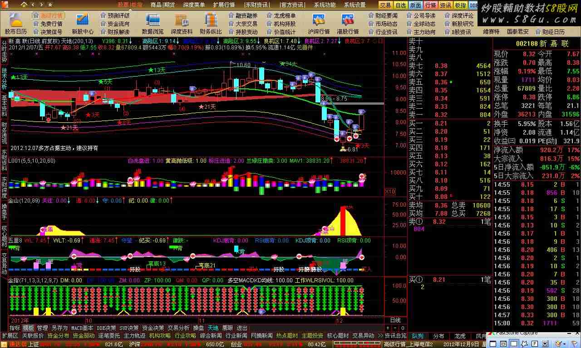
Task: Click the home icon beside 预测评级
Action: [103, 15]
